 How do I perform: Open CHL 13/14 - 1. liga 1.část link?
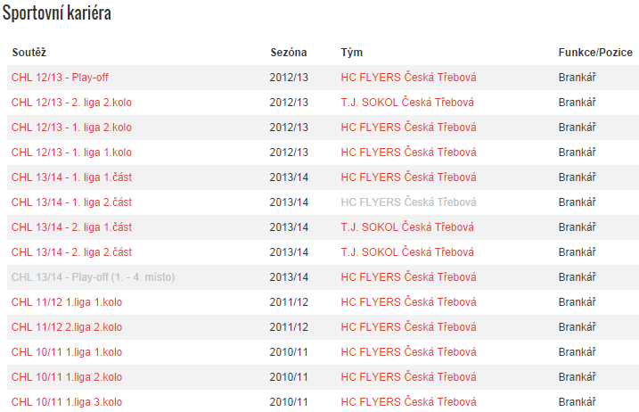click(71, 177)
